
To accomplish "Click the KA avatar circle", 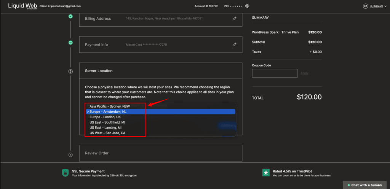I will click(x=365, y=6).
